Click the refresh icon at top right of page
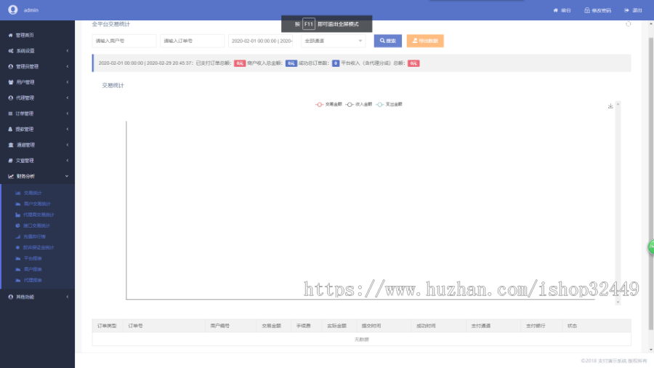Viewport: 654px width, 368px height. (x=628, y=24)
